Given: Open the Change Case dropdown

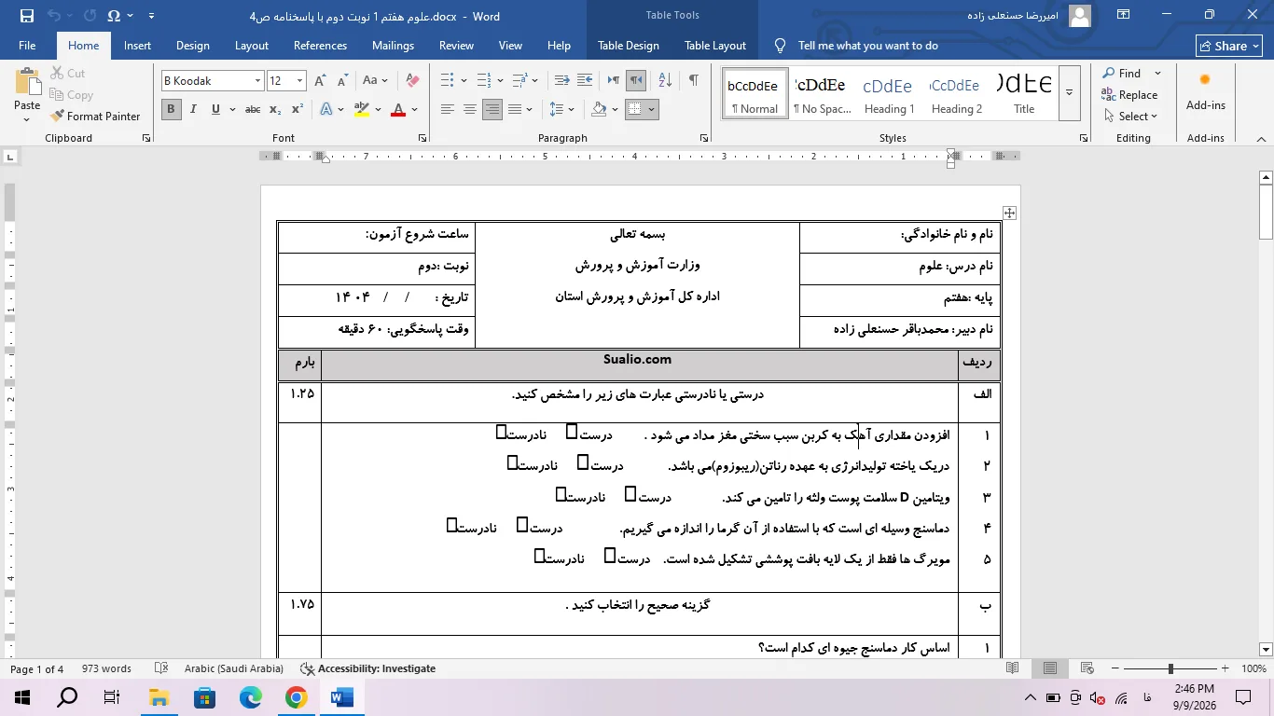Looking at the screenshot, I should (375, 81).
